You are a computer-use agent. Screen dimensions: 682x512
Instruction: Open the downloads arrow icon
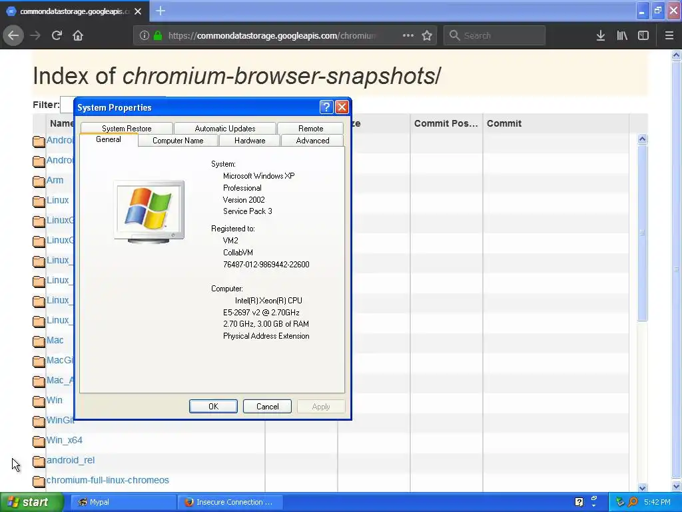pyautogui.click(x=601, y=35)
